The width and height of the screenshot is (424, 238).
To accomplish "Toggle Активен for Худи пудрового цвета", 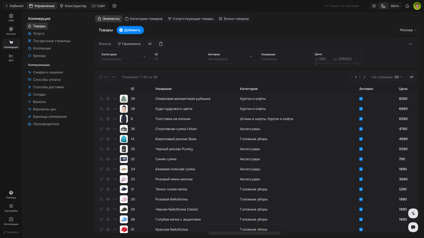I will pos(361,109).
